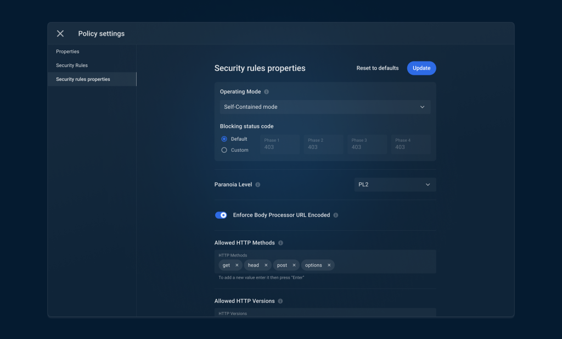562x339 pixels.
Task: Remove the get method tag
Action: (x=237, y=265)
